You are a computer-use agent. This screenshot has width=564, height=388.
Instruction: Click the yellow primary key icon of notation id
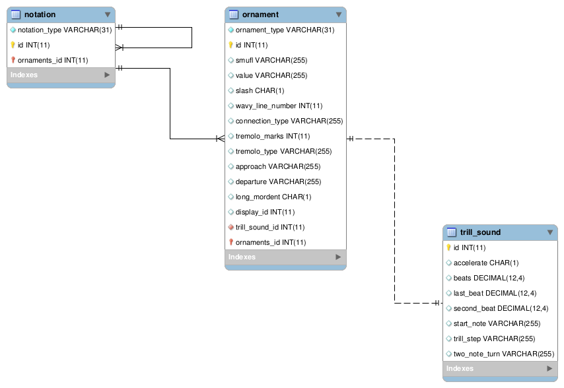click(x=13, y=45)
